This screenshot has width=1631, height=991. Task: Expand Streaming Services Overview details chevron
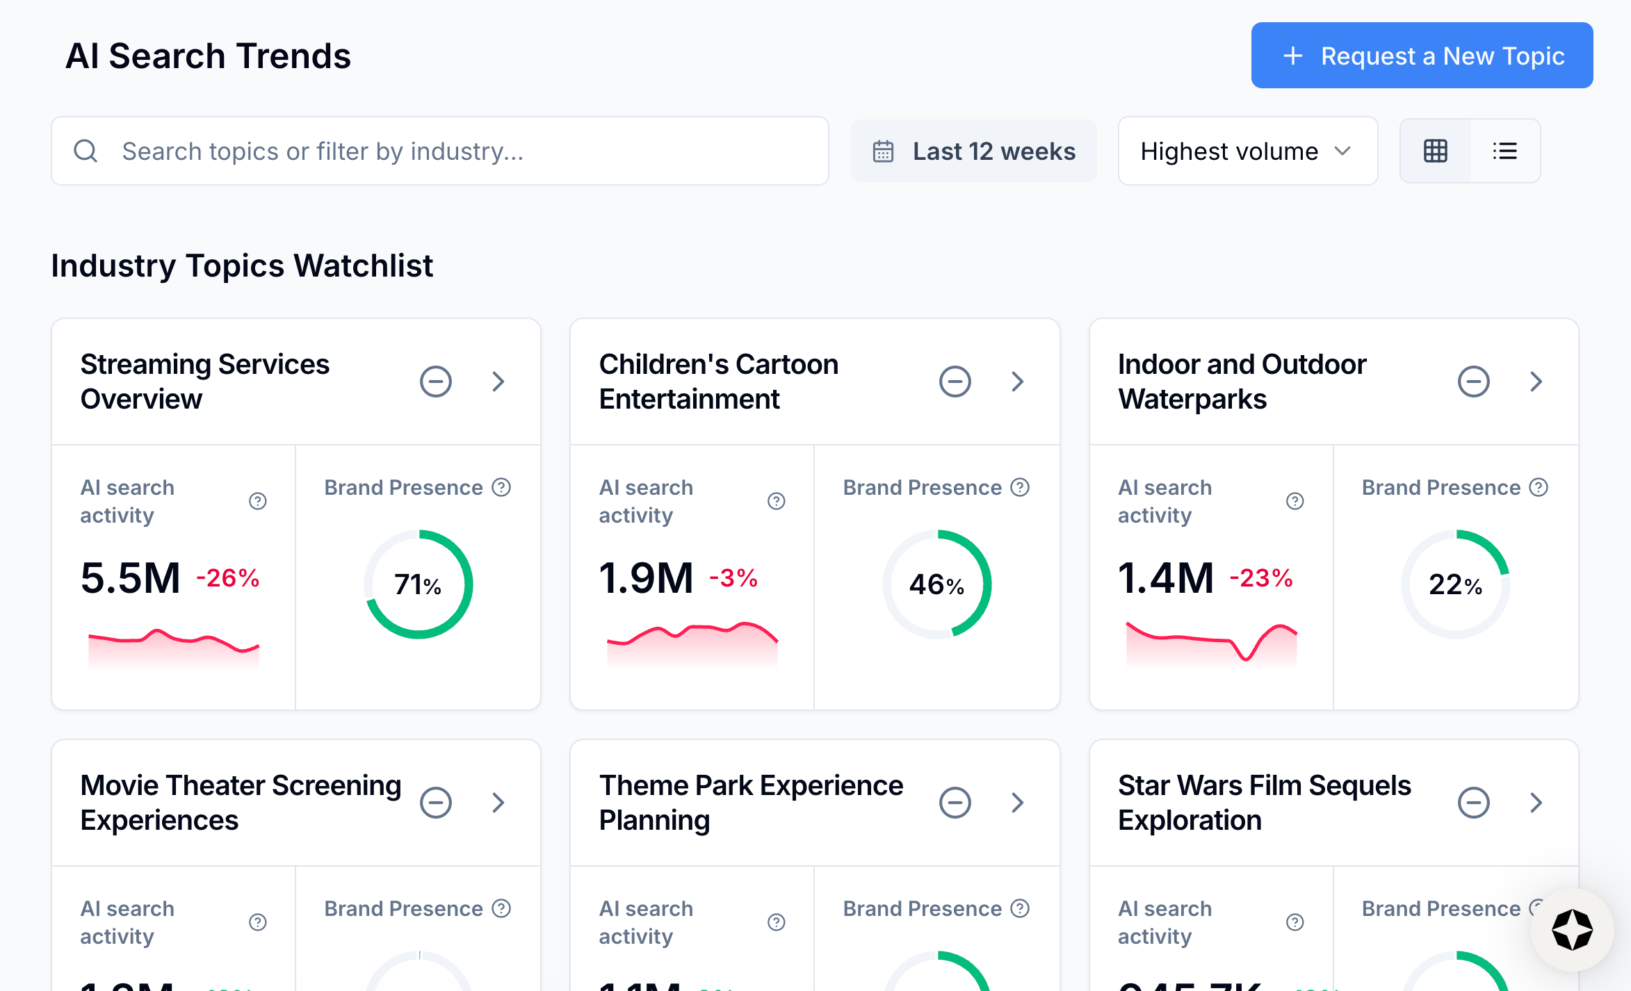point(498,382)
